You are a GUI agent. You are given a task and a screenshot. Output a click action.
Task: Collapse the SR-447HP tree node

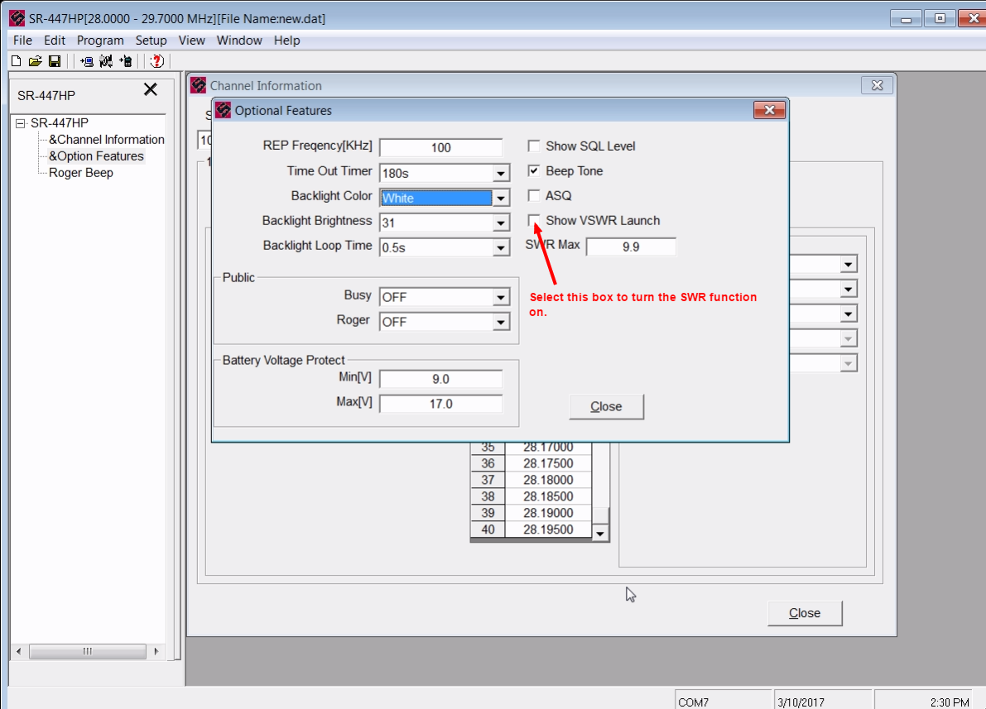pos(20,123)
